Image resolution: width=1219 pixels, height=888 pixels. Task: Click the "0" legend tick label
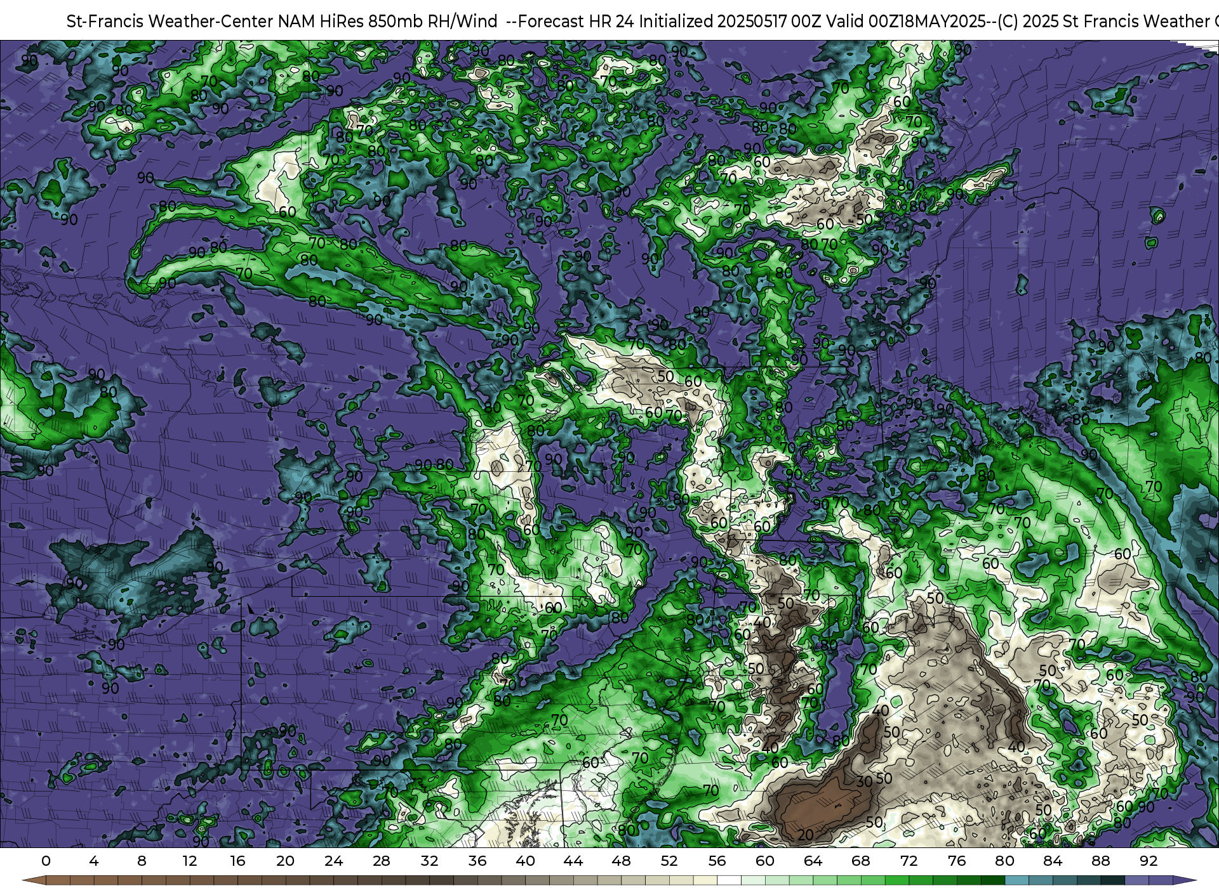pyautogui.click(x=46, y=861)
